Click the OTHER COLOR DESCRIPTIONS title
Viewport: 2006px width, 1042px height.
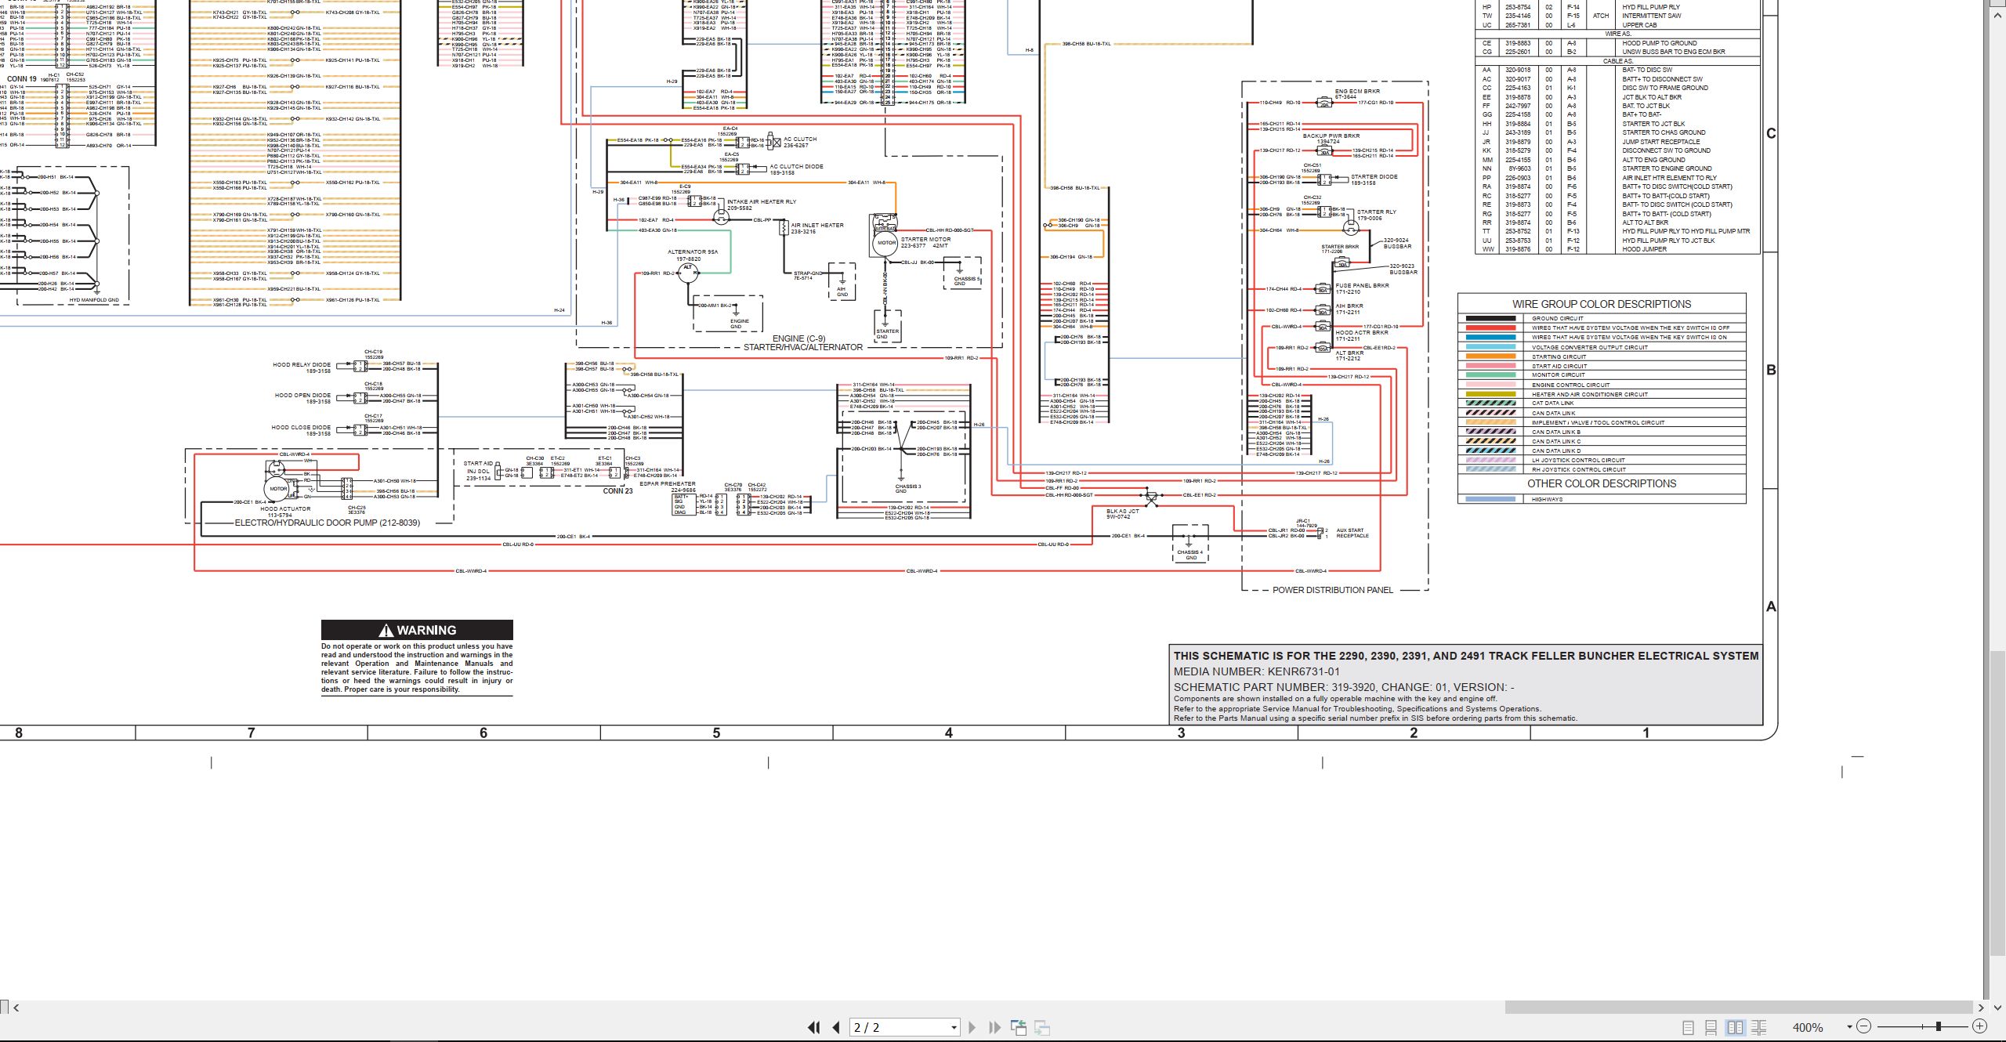point(1602,483)
